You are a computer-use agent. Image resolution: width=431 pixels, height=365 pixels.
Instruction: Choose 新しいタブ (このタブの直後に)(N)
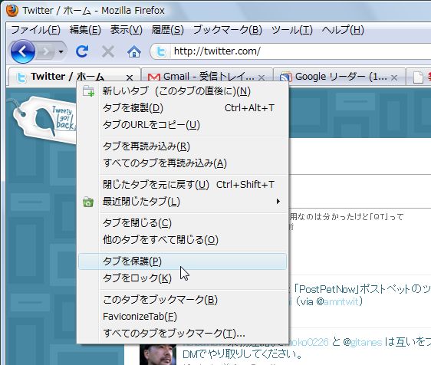pyautogui.click(x=183, y=91)
